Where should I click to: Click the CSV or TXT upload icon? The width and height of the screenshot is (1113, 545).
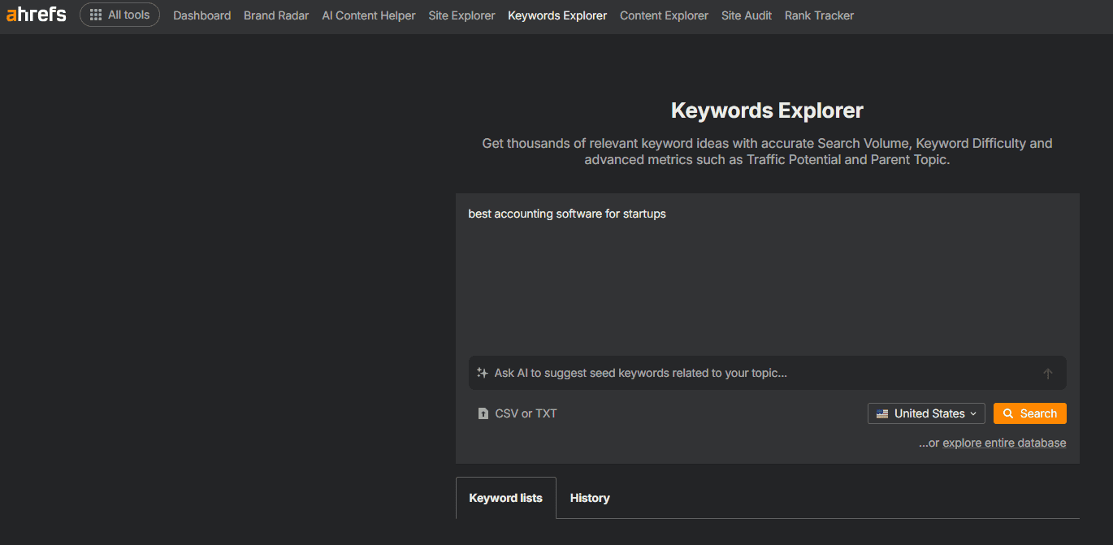[x=483, y=414]
